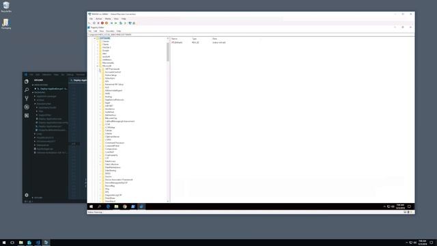Image resolution: width=437 pixels, height=246 pixels.
Task: Expand the Logs folder in the VS Code explorer
Action: [x=39, y=134]
